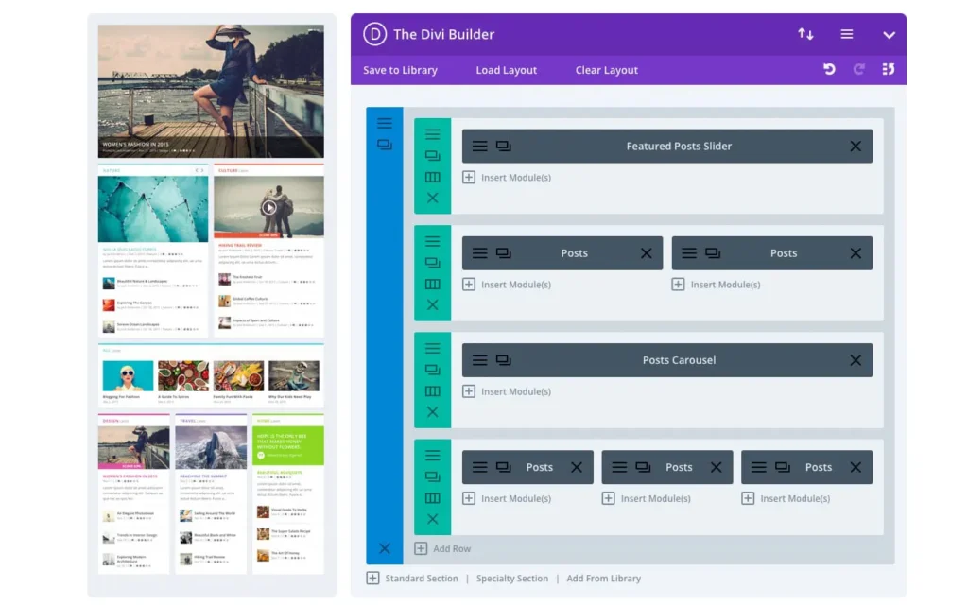The image size is (968, 606).
Task: Open settings for the three-column Posts row
Action: click(x=432, y=456)
